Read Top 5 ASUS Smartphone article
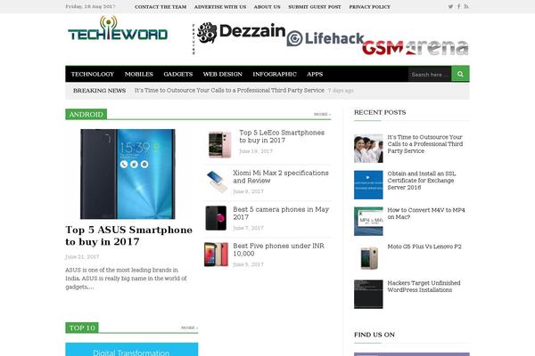This screenshot has height=356, width=535. click(x=128, y=236)
